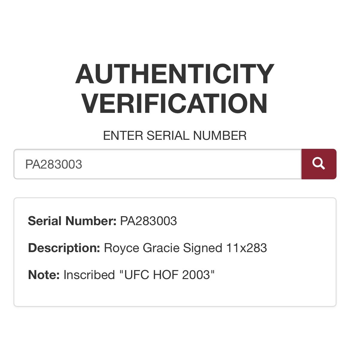Click the PA283003 text in the search box
This screenshot has height=353, width=350.
click(54, 164)
